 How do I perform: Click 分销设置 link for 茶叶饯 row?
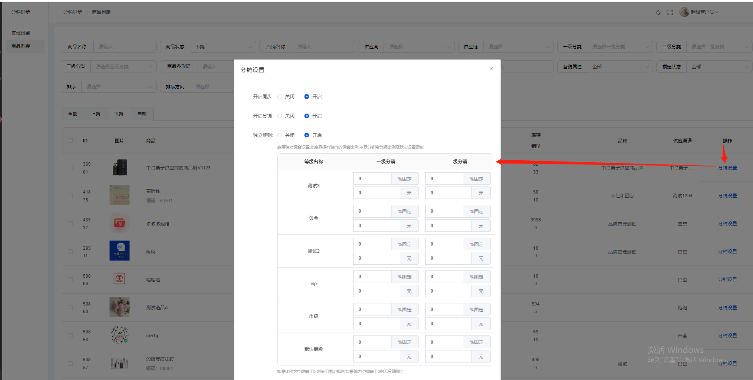(x=727, y=196)
